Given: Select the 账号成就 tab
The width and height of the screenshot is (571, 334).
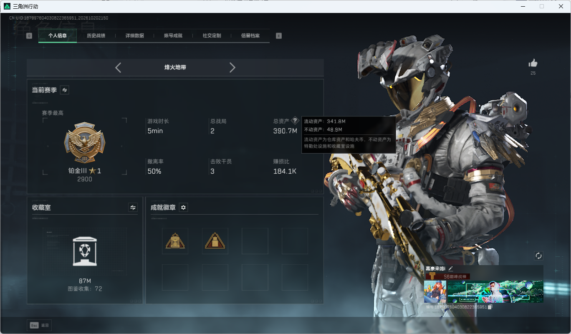Looking at the screenshot, I should [173, 35].
